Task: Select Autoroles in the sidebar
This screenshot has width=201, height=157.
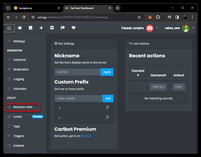Action: (20, 89)
